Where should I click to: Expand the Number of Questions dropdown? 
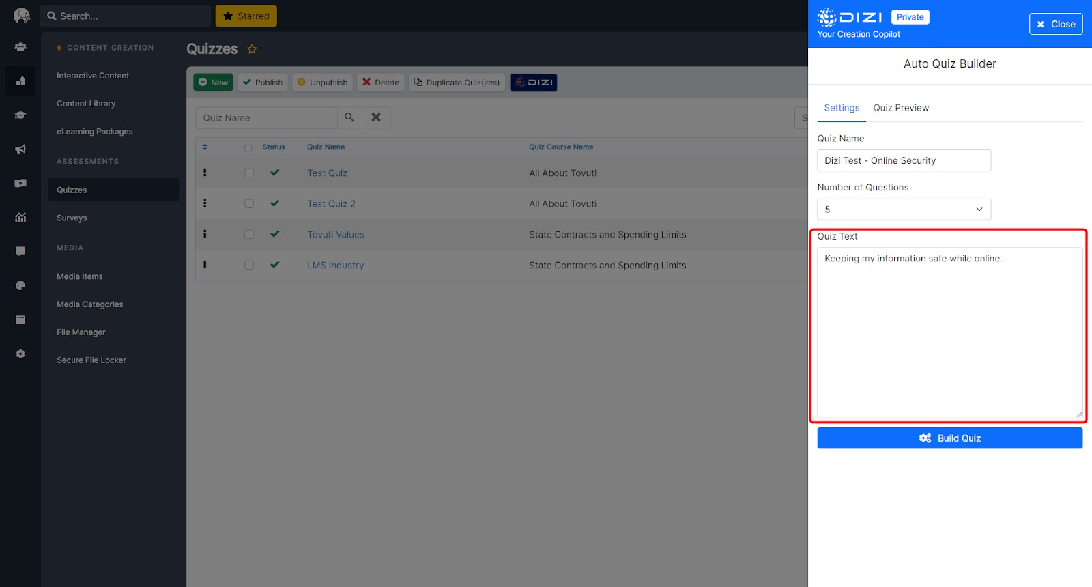pyautogui.click(x=904, y=210)
